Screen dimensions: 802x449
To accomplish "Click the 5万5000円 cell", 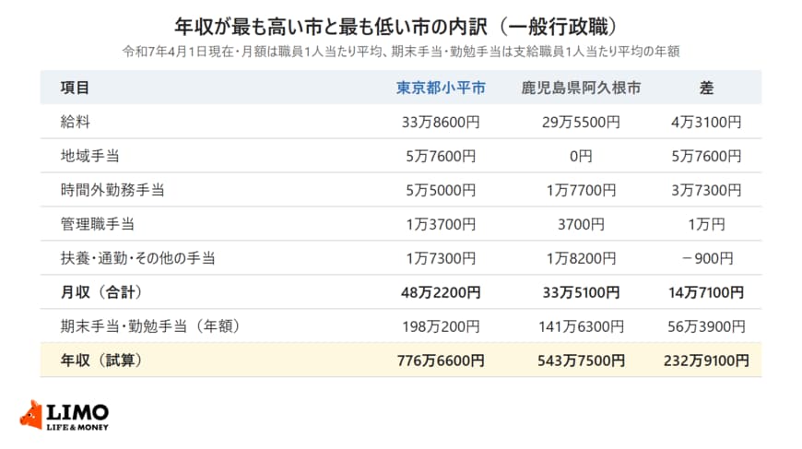I will [441, 190].
